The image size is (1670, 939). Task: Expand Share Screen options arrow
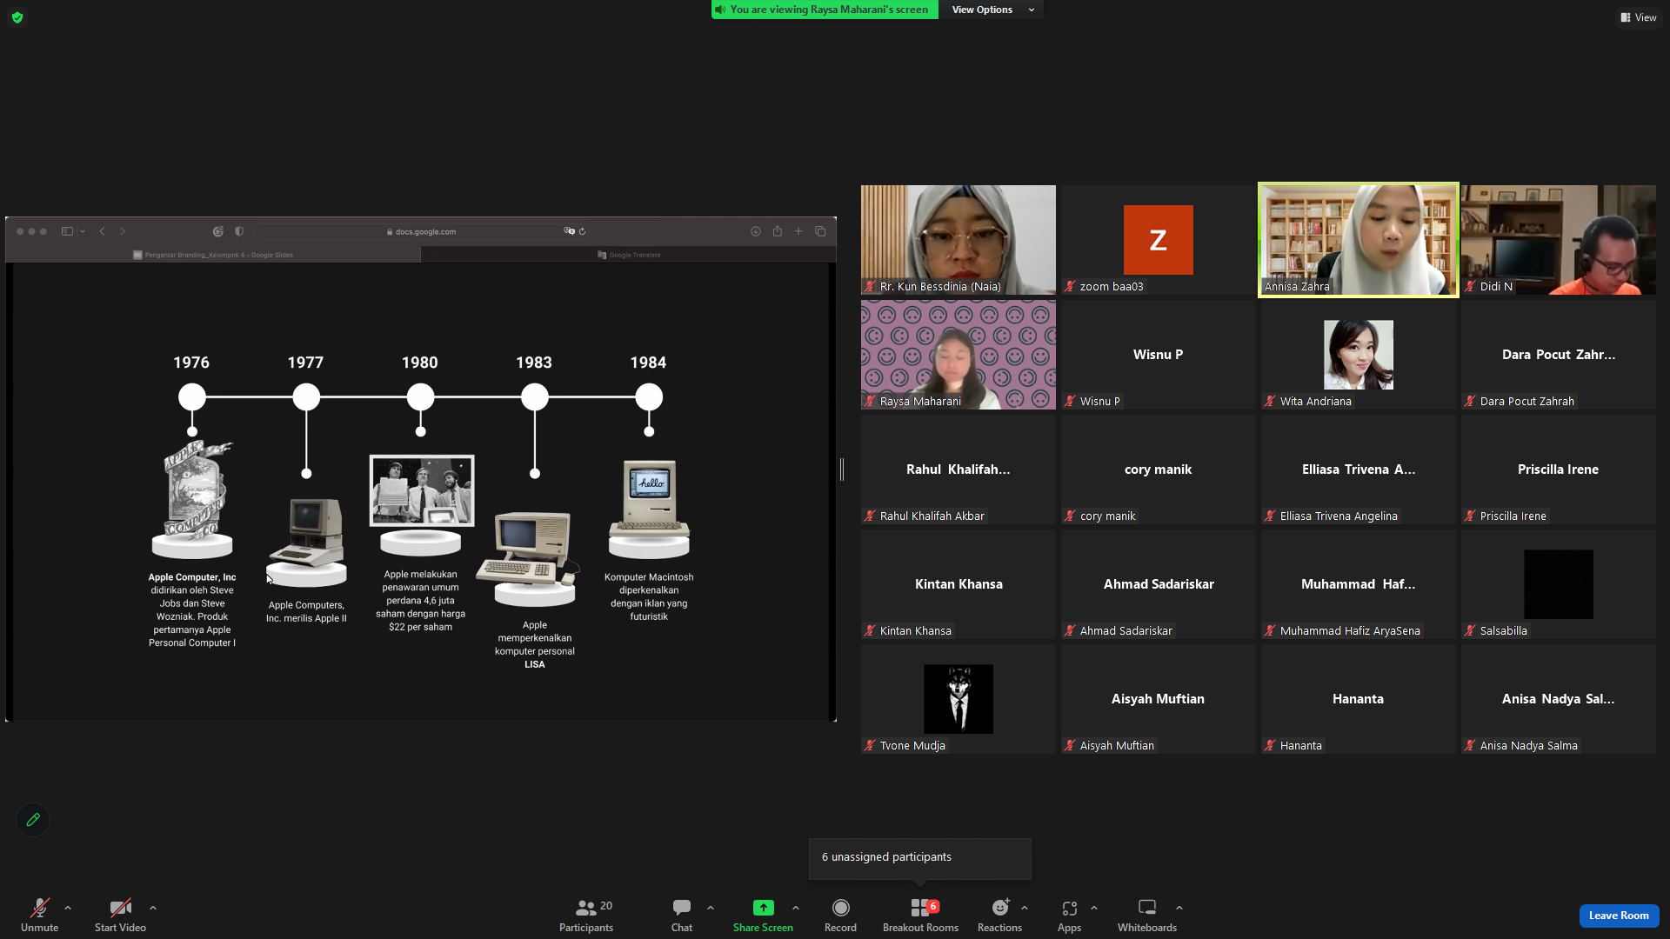(796, 908)
